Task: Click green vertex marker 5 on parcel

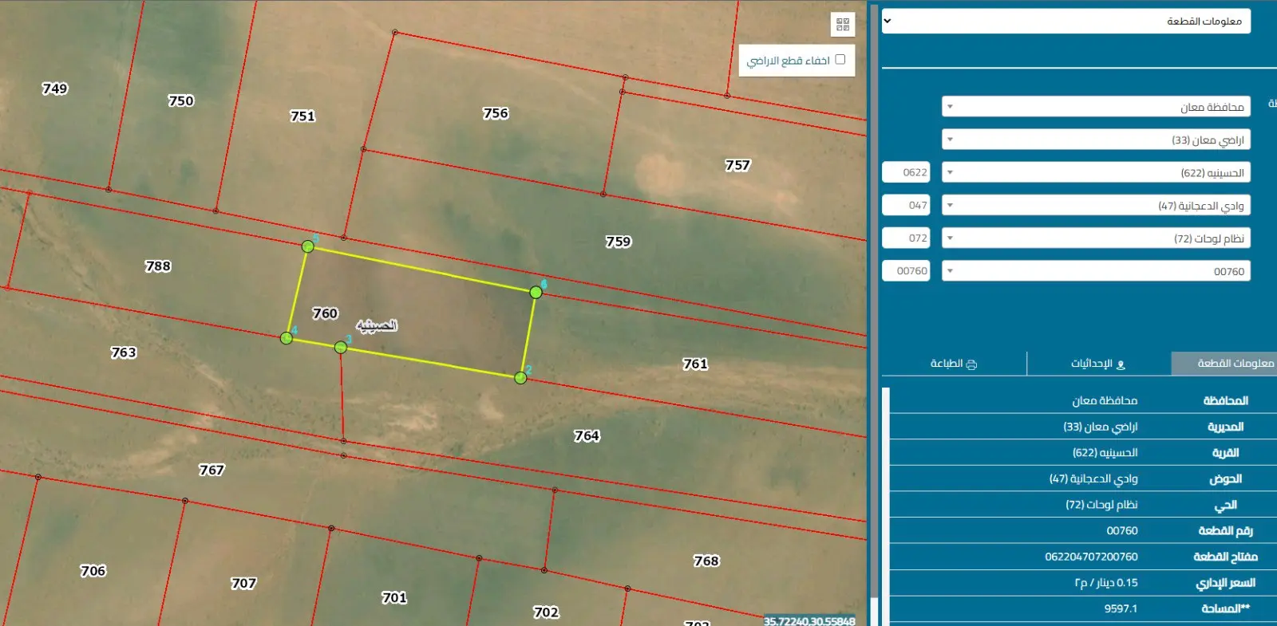Action: pyautogui.click(x=307, y=246)
